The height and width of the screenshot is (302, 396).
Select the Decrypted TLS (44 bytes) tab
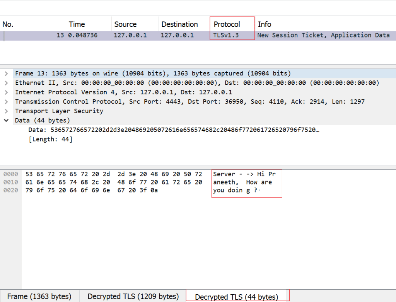click(236, 297)
